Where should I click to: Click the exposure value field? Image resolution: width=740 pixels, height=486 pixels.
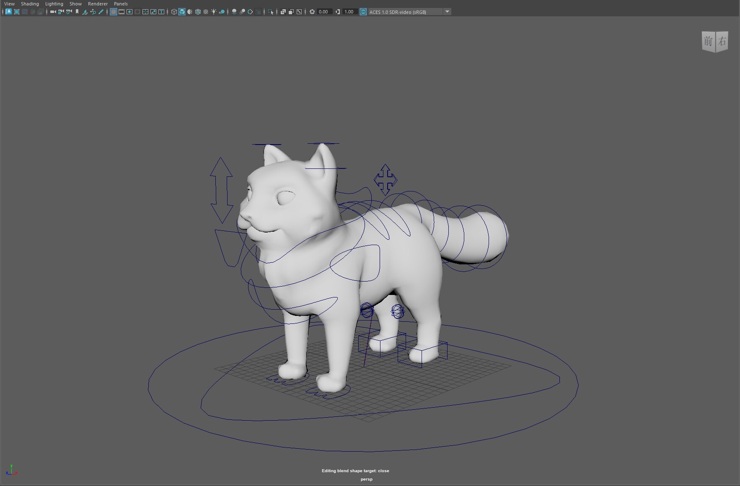[323, 11]
